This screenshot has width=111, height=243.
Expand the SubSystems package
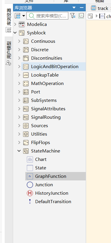pyautogui.click(x=19, y=100)
